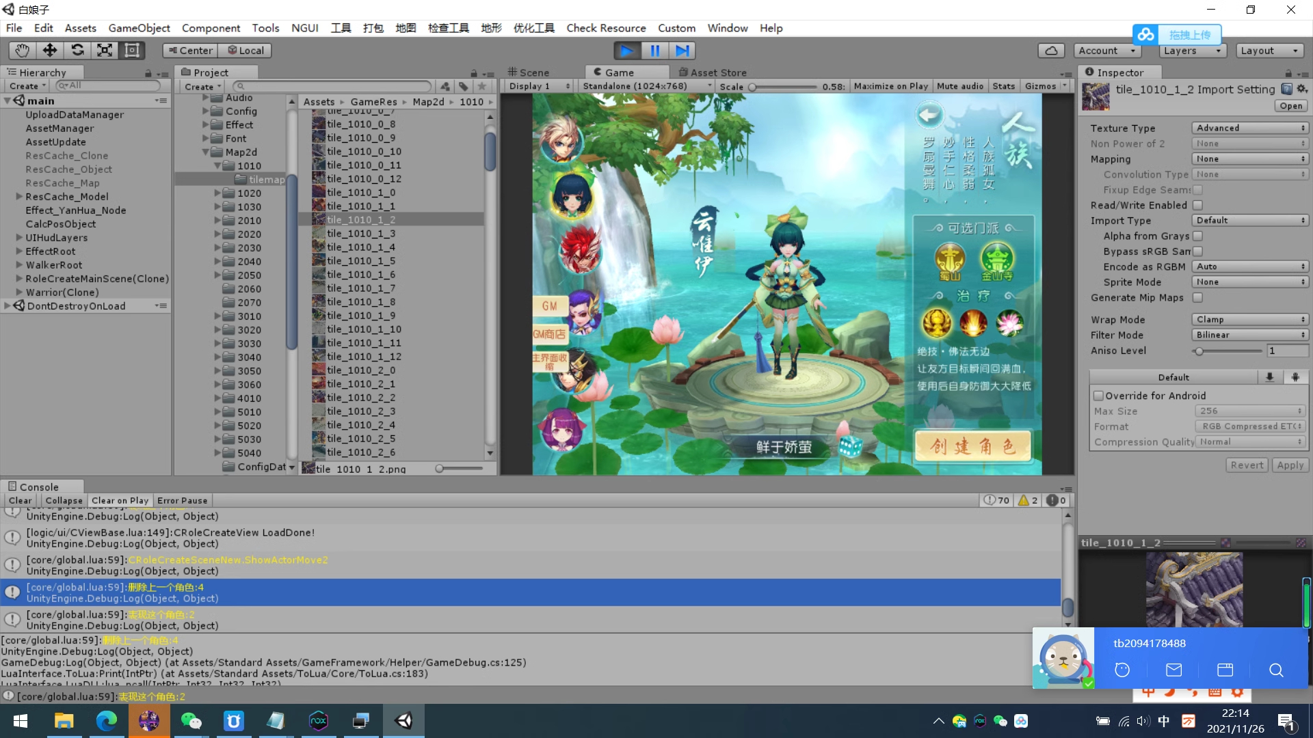
Task: Select the Scale tool
Action: tap(105, 50)
